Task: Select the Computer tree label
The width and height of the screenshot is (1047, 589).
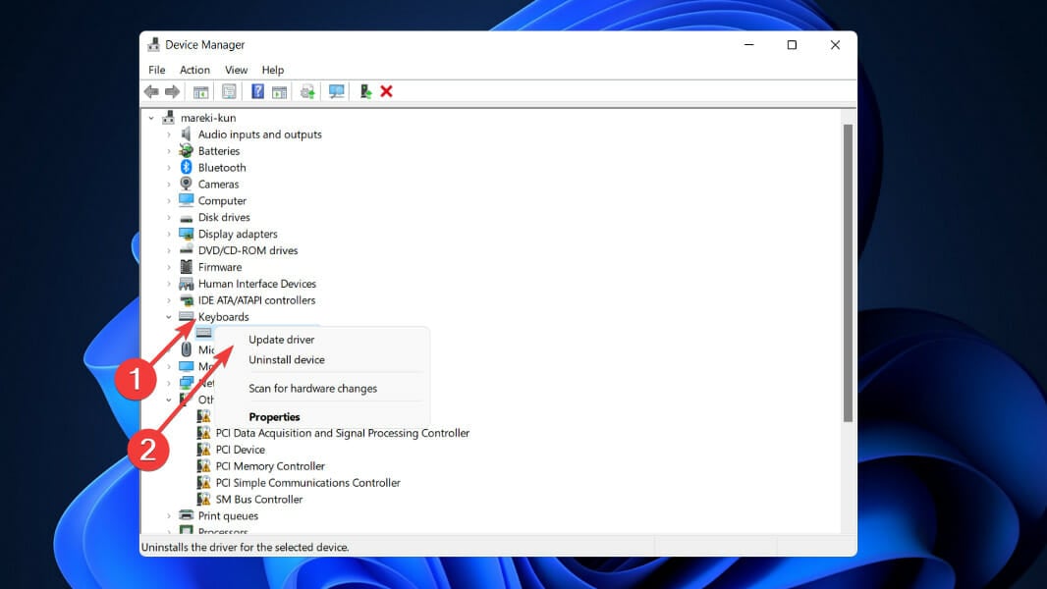Action: point(222,201)
